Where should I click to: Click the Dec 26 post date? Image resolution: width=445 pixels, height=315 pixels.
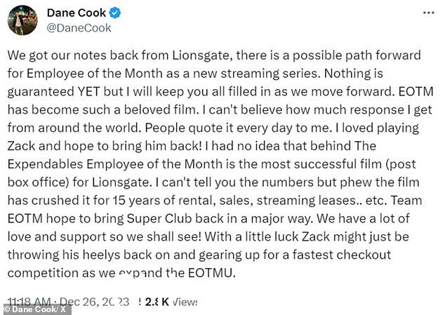pos(94,302)
